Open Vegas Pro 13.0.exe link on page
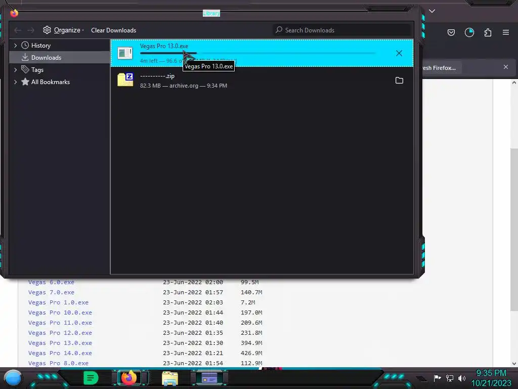Screen dimensions: 518x389 (60, 343)
